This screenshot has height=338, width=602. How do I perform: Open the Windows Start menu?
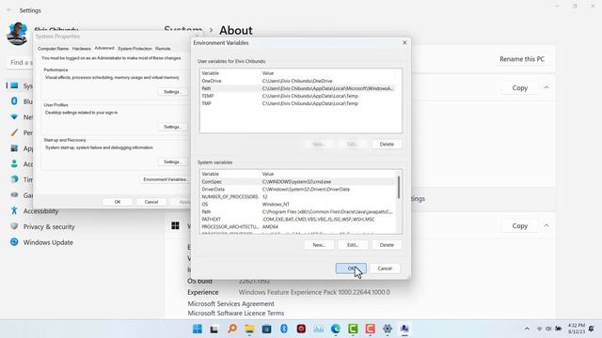coord(198,329)
